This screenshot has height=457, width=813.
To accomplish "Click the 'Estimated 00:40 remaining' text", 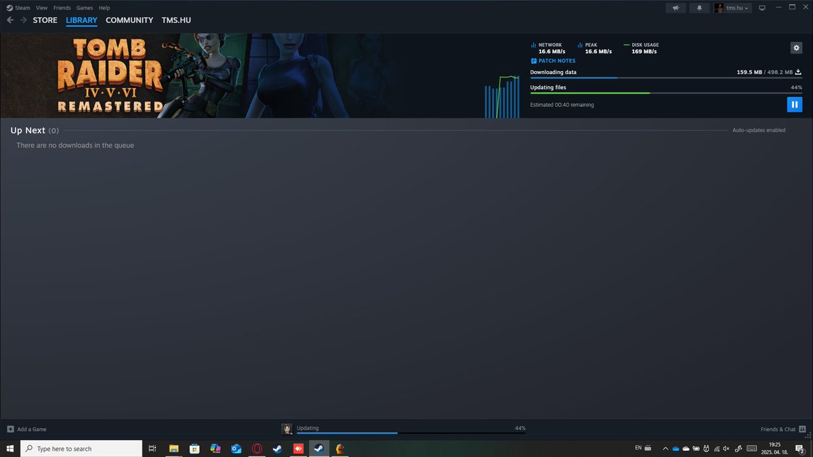I will [x=562, y=105].
